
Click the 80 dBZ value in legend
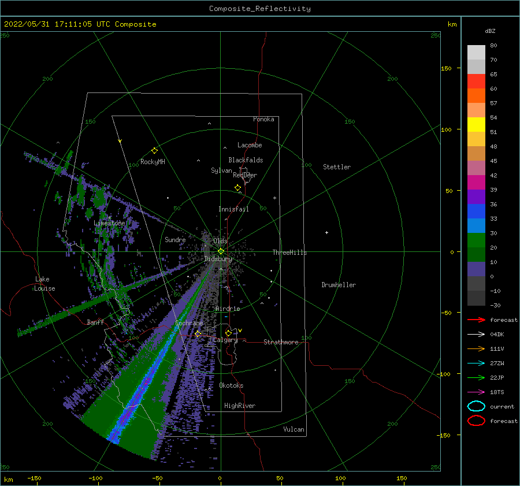pyautogui.click(x=493, y=46)
